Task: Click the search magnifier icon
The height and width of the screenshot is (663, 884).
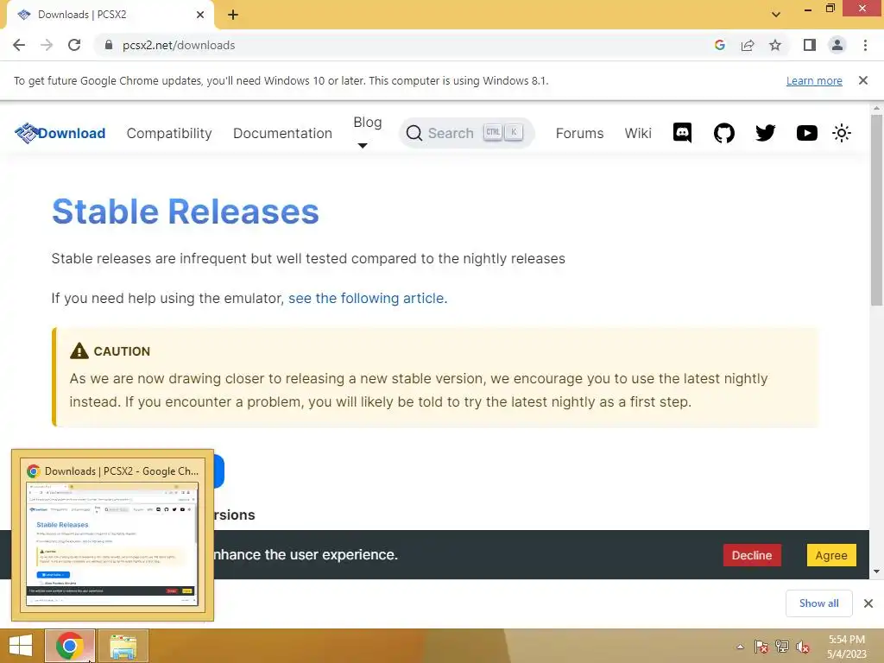Action: 414,133
